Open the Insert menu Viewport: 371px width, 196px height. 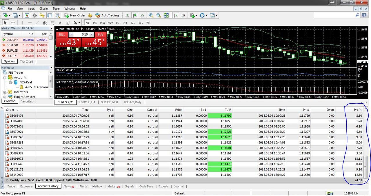point(31,9)
